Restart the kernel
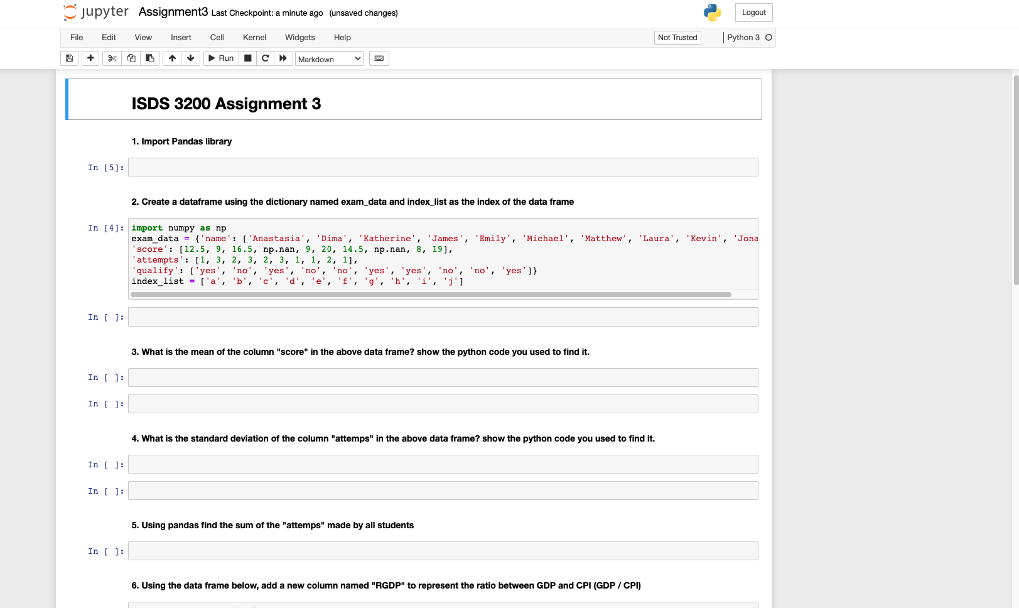This screenshot has width=1019, height=608. coord(265,58)
